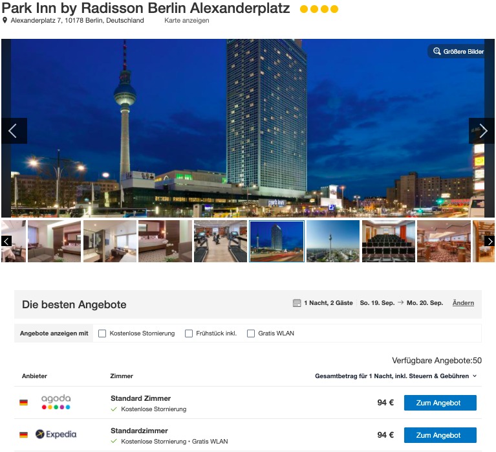Screen dimensions: 496x452
Task: Select the bedroom with sofa thumbnail
Action: pyautogui.click(x=54, y=241)
